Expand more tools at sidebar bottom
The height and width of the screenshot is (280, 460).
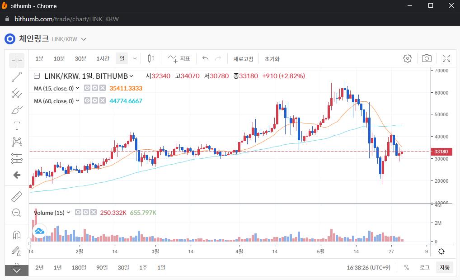pyautogui.click(x=17, y=271)
